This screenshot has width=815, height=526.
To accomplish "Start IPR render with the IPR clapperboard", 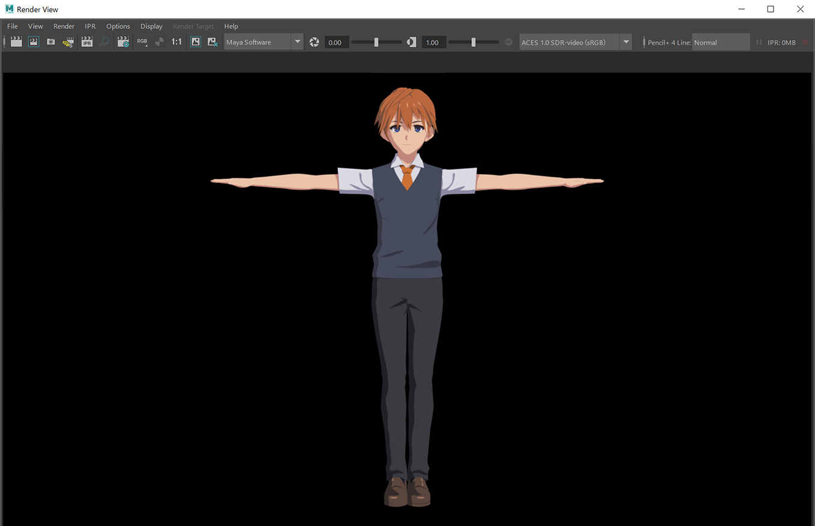I will click(87, 42).
